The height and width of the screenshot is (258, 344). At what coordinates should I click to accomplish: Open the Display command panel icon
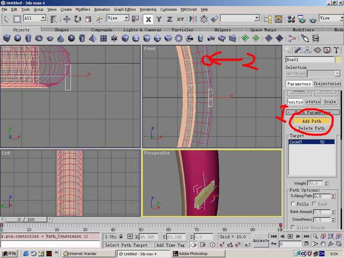tap(327, 50)
